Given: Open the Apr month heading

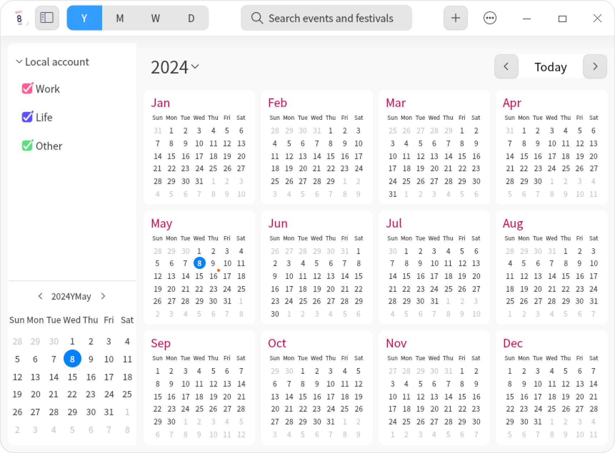Looking at the screenshot, I should coord(512,103).
